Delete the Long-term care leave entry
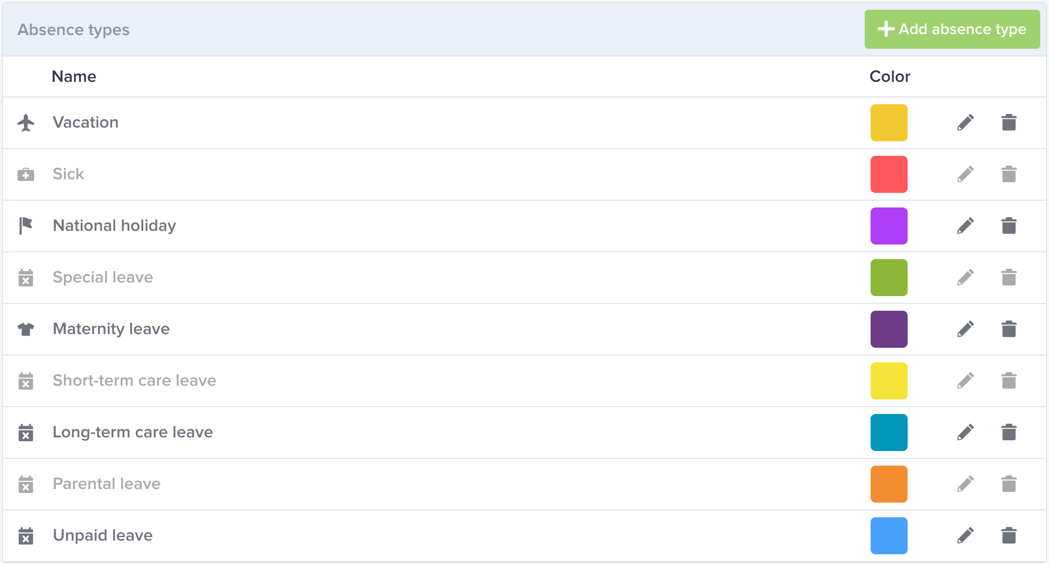The height and width of the screenshot is (564, 1049). pos(1009,432)
